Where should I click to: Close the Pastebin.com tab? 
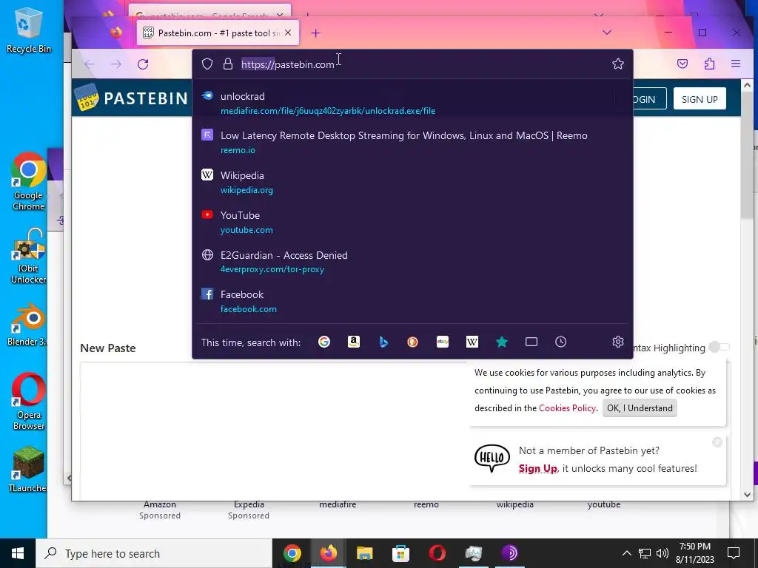click(x=288, y=33)
